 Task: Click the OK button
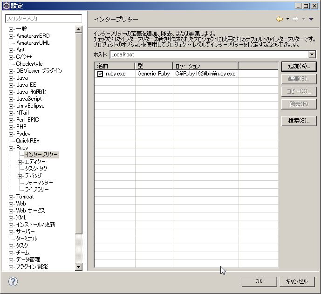tap(259, 281)
